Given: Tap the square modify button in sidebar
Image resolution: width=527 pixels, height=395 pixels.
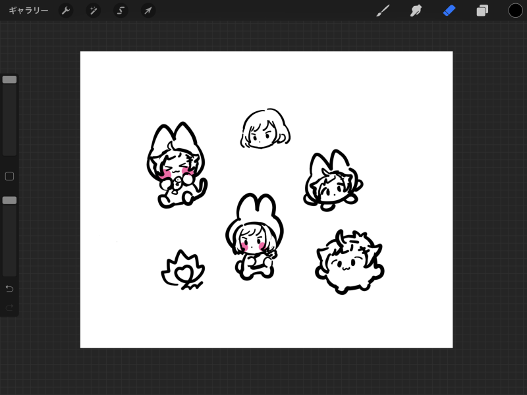Looking at the screenshot, I should pos(9,176).
